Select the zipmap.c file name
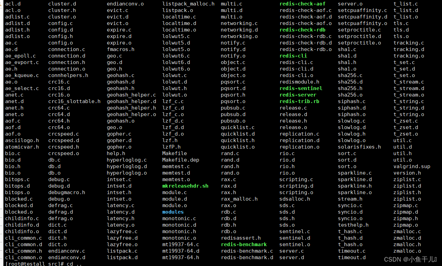Screen dimensions: 442x266 tap(406, 205)
